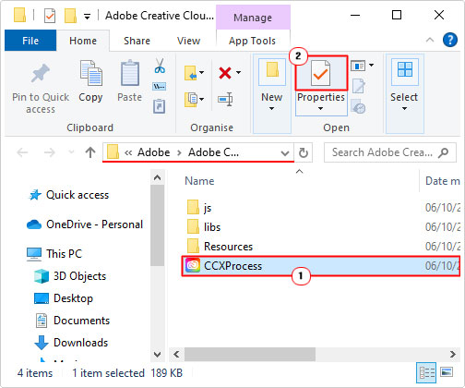This screenshot has width=465, height=388.
Task: Click the Paste clipboard icon
Action: (130, 73)
